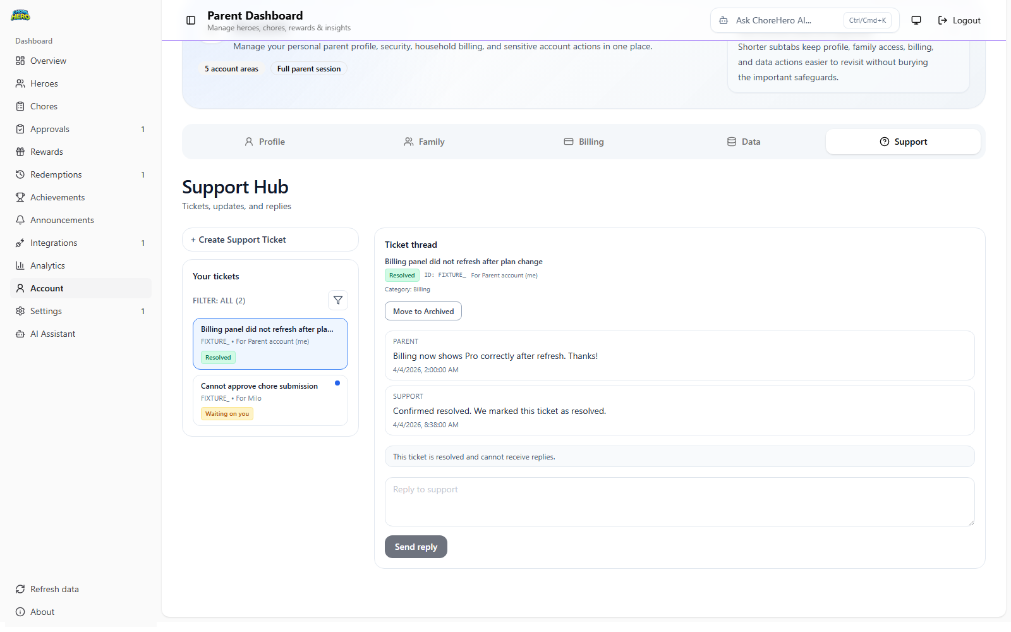
Task: Click the ChoreHero logo
Action: pos(20,15)
